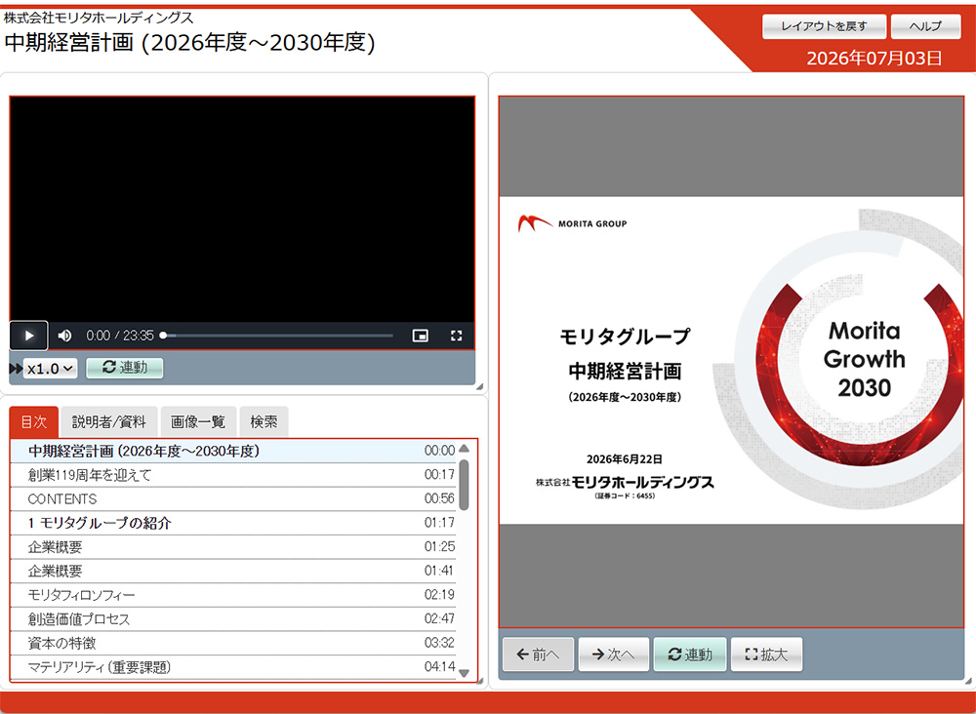Jump to 1 モリタグループの紹介 chapter
The height and width of the screenshot is (714, 976).
(x=233, y=523)
